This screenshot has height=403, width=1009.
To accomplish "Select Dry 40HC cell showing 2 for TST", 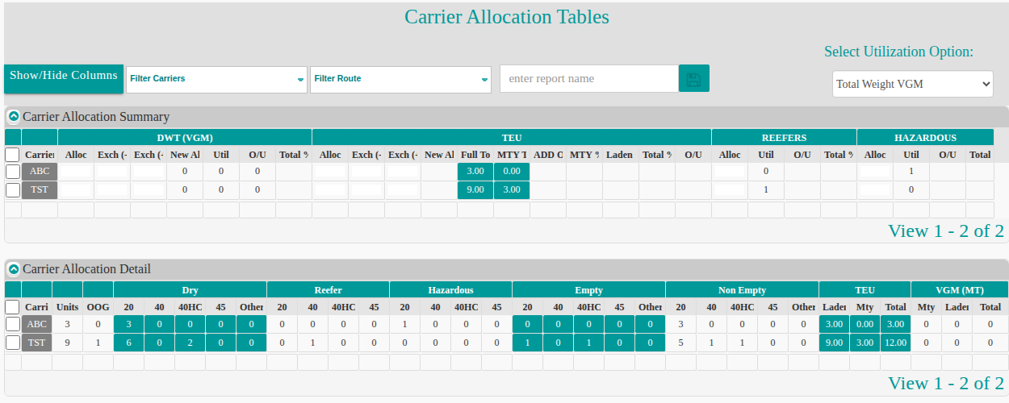I will (190, 343).
